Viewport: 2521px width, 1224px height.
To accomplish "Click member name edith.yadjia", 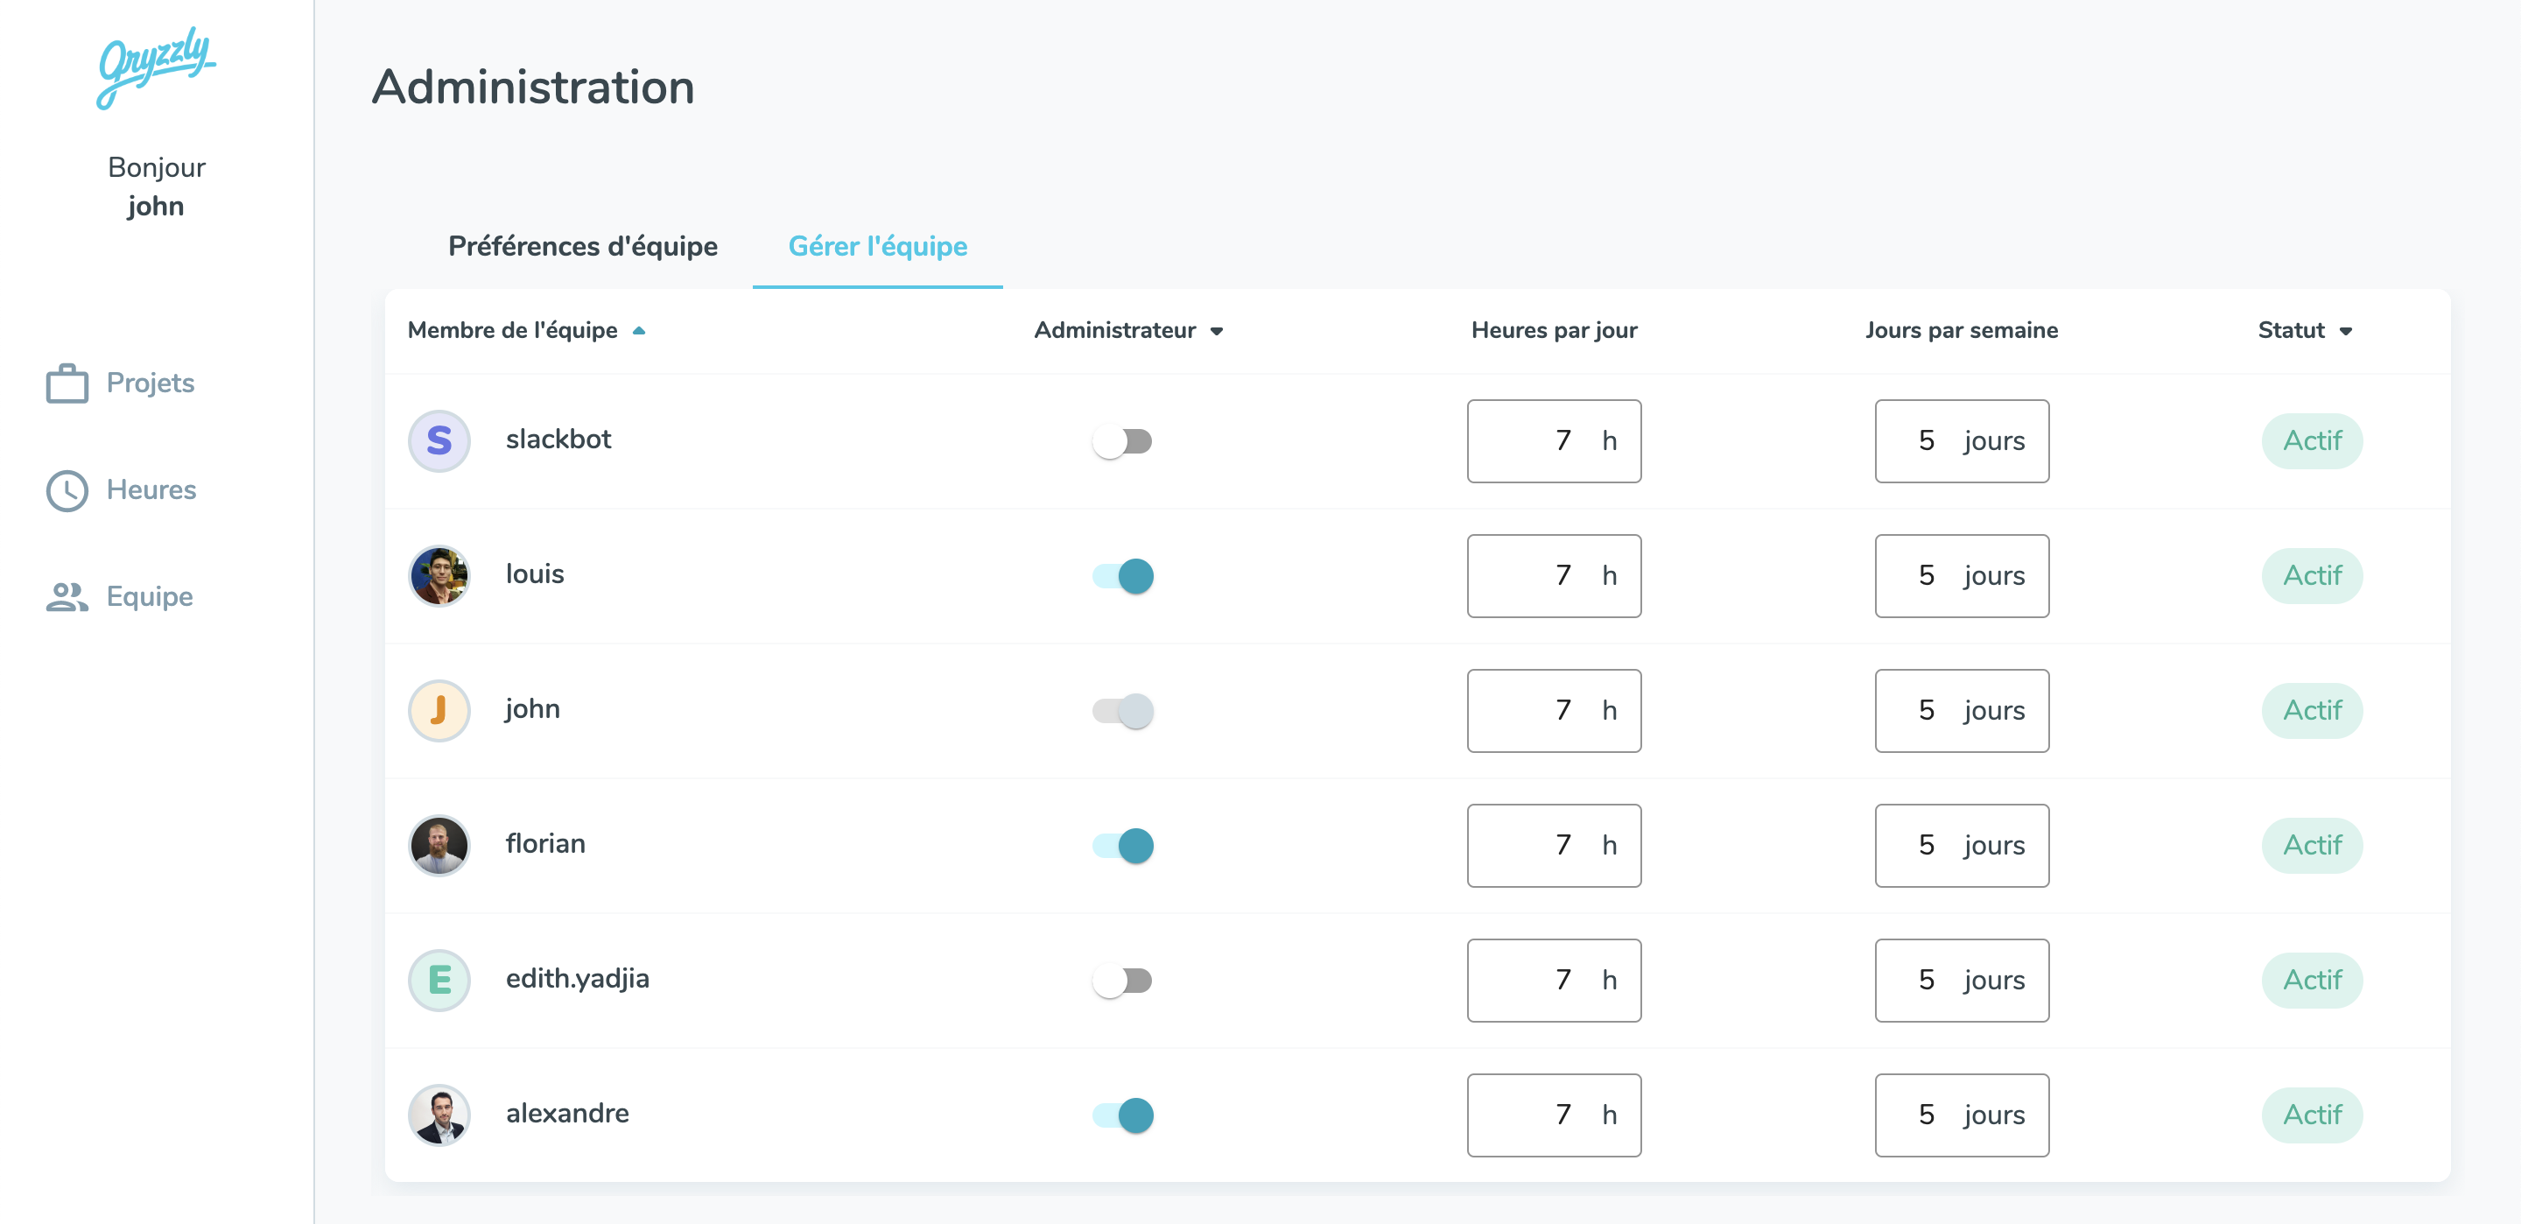I will pyautogui.click(x=578, y=979).
